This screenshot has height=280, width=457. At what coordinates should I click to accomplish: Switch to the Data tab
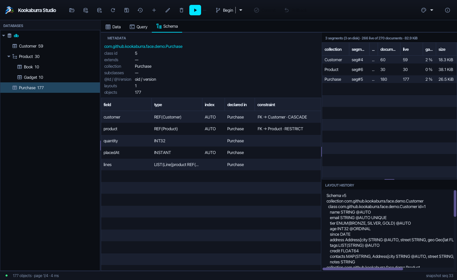click(x=113, y=27)
